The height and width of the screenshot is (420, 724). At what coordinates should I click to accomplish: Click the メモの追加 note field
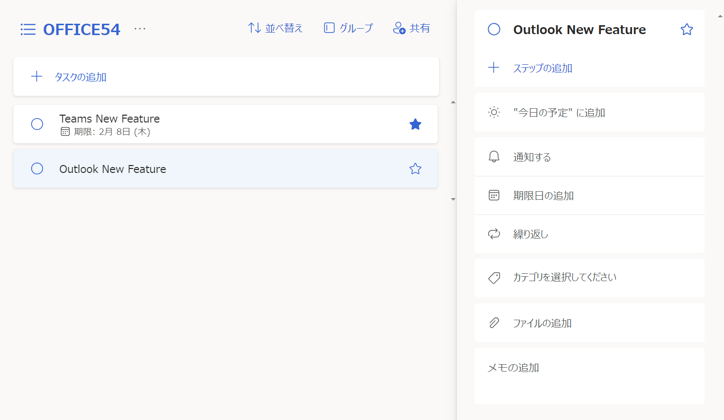pos(589,376)
